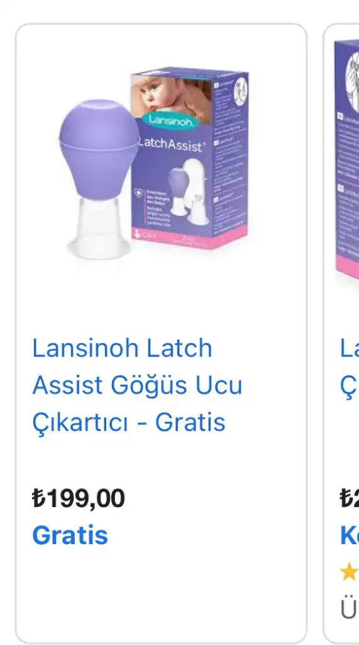The height and width of the screenshot is (645, 359).
Task: Click the purple bulb pump product photo
Action: [x=99, y=179]
